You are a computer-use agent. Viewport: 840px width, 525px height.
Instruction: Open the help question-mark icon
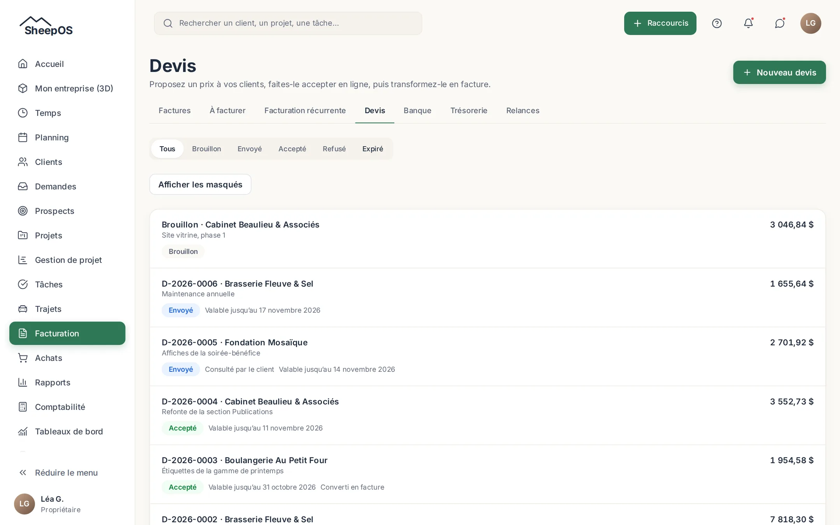click(717, 23)
